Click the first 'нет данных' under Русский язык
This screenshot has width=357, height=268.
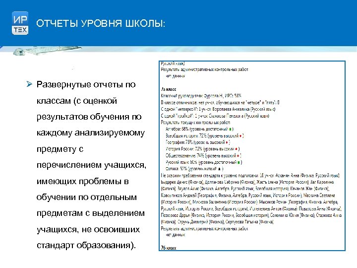tap(176, 76)
